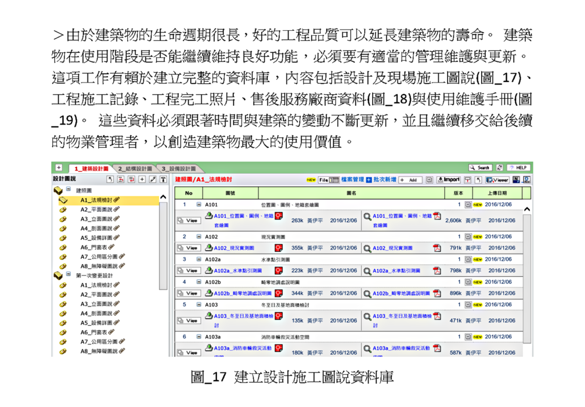Click the magnifier icon beside the A101 PDF link
The image size is (585, 407).
tap(367, 216)
